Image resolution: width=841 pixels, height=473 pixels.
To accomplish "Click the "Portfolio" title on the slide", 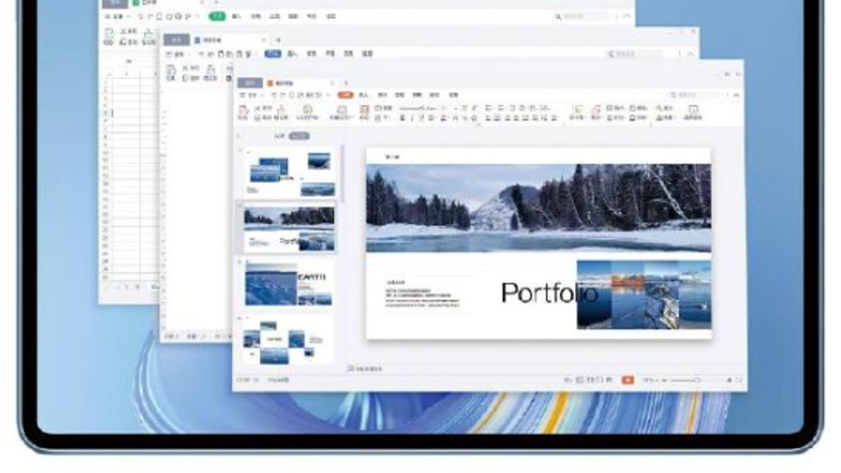I will pos(549,293).
